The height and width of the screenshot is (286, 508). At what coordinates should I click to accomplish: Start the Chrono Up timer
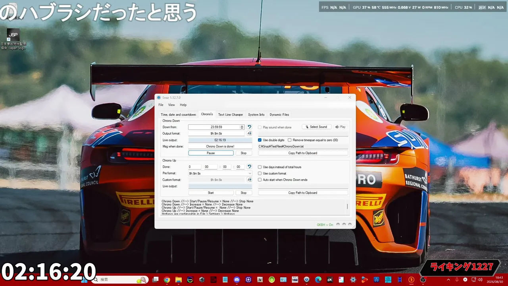pyautogui.click(x=211, y=193)
